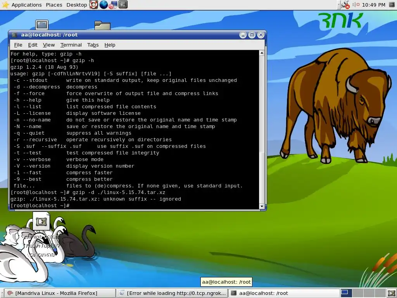Image resolution: width=397 pixels, height=298 pixels.
Task: Click the '-9 --best' option line
Action: 63,179
